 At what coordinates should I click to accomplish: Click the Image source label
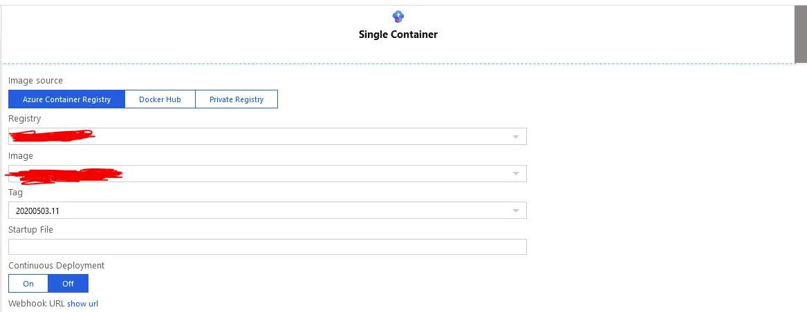click(x=35, y=81)
